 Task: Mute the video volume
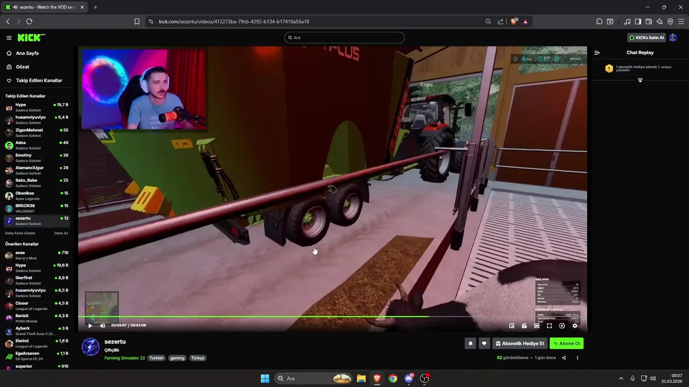coord(103,325)
